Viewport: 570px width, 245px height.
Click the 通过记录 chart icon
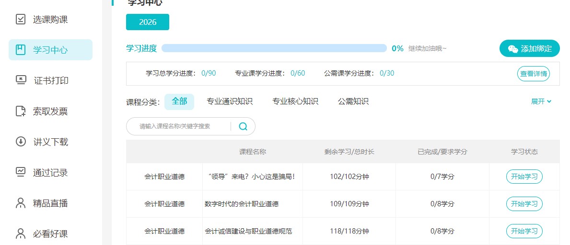(x=21, y=172)
